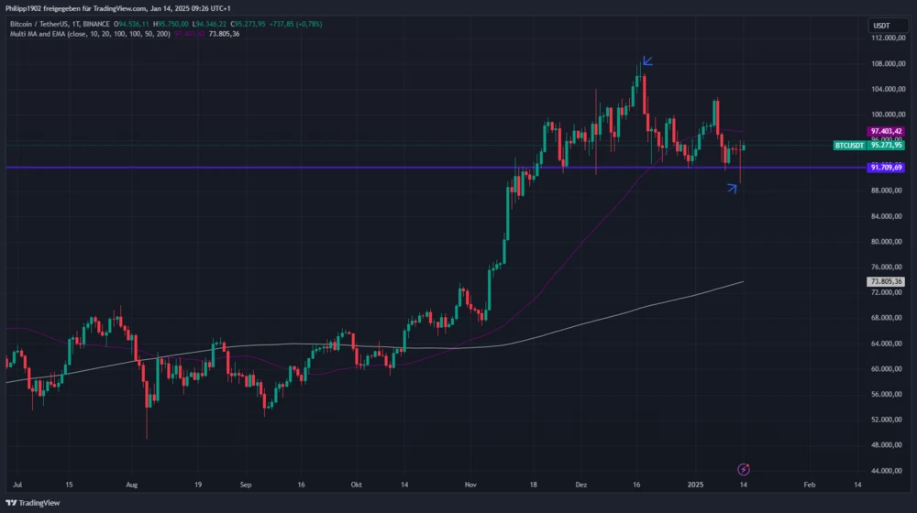Screen dimensions: 917x513
Task: Click the 84.000,00 price axis label
Action: [888, 216]
